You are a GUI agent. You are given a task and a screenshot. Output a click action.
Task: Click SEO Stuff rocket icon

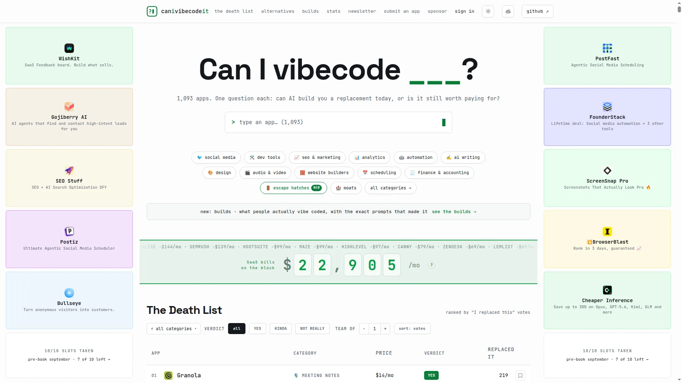coord(69,170)
